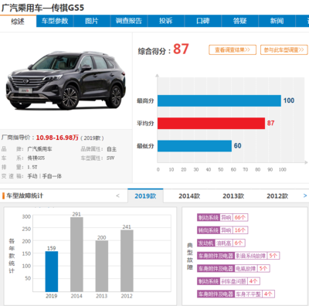This screenshot has width=309, height=306.
Task: Open the 综述 overview tab
Action: coord(18,21)
